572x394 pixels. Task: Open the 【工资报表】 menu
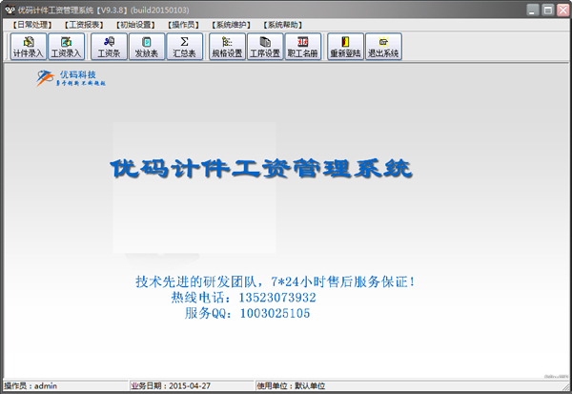point(84,25)
